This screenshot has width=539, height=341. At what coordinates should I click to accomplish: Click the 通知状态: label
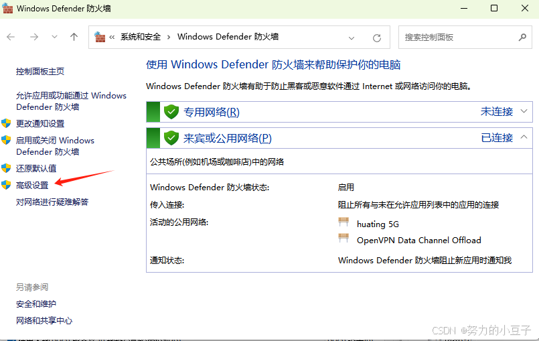(167, 261)
